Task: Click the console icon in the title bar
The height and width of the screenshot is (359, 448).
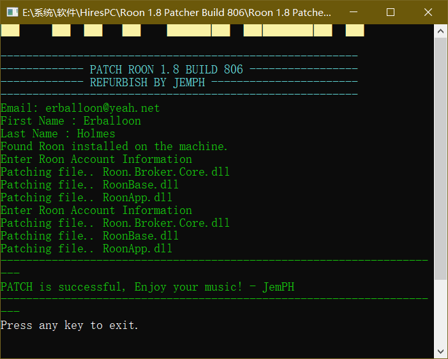Action: tap(11, 12)
